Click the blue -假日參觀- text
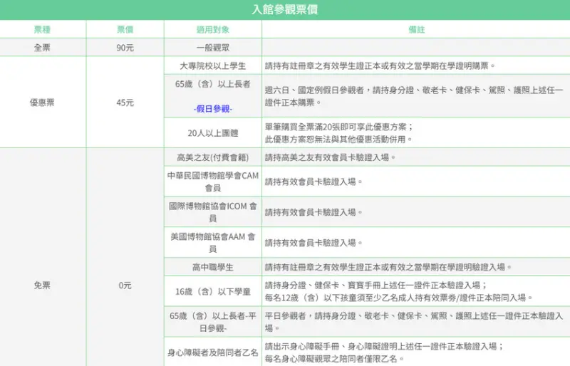570x366 pixels. click(x=212, y=109)
